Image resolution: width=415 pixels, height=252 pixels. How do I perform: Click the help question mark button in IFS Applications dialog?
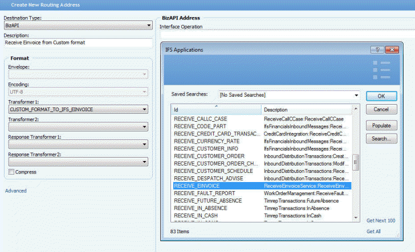[x=377, y=49]
